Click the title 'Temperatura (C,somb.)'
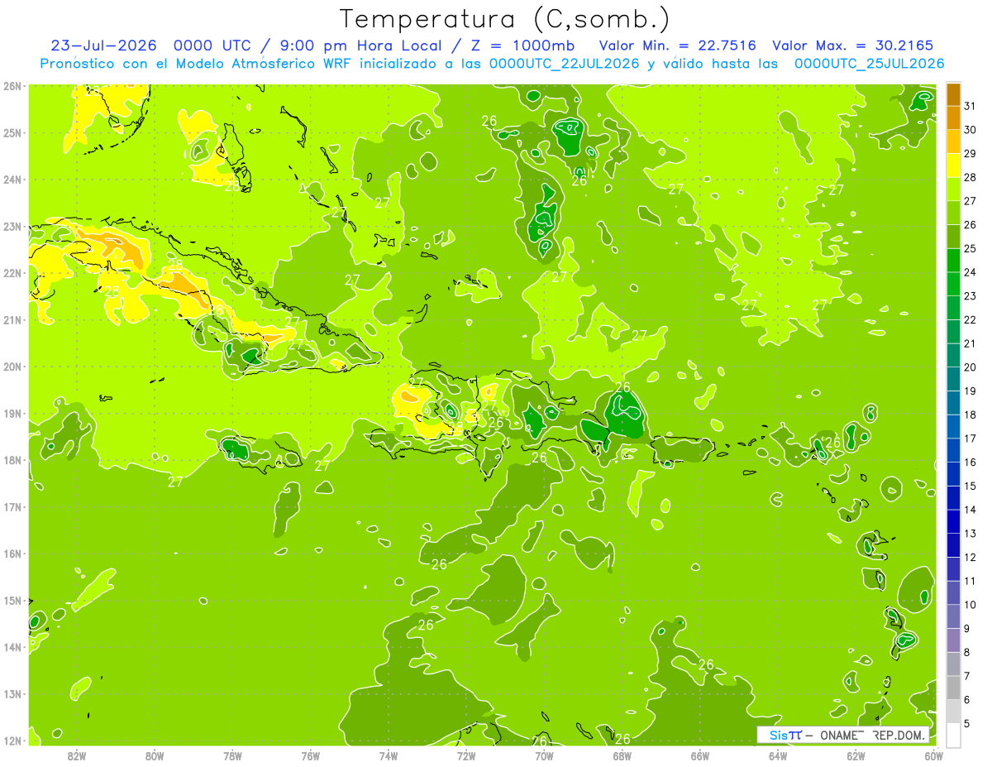This screenshot has height=767, width=992. pos(504,19)
